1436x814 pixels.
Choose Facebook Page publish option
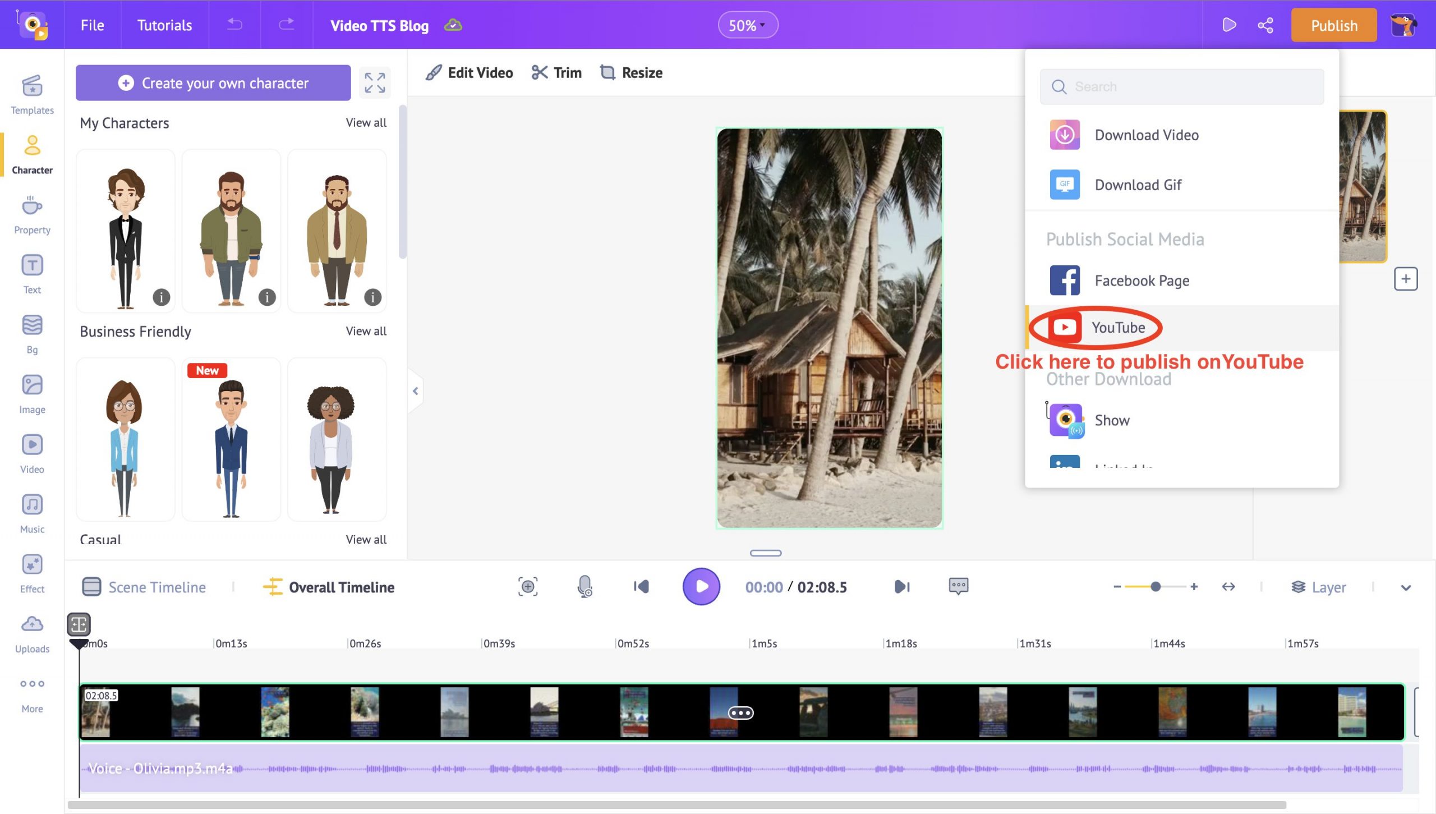[1181, 280]
